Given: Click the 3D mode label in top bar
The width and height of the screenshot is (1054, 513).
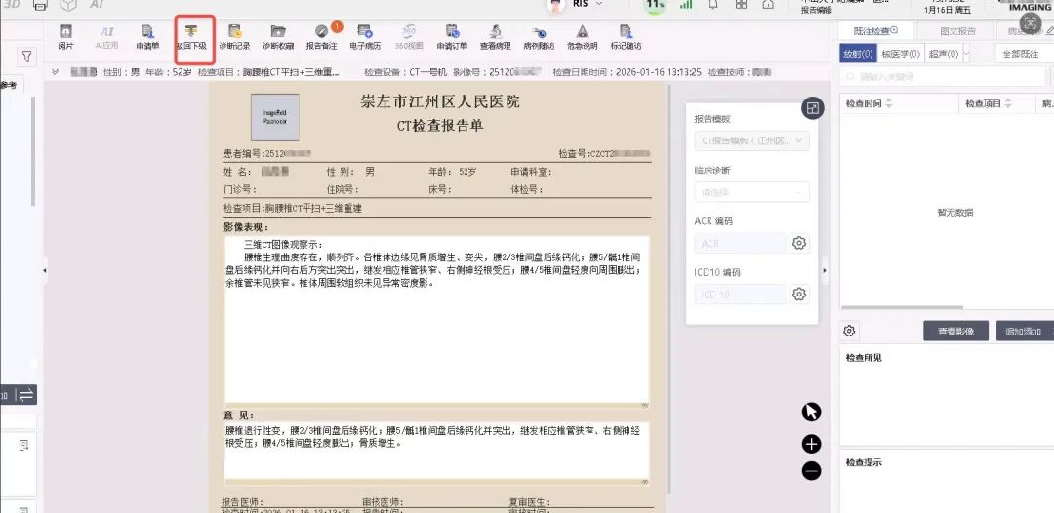Looking at the screenshot, I should [12, 4].
